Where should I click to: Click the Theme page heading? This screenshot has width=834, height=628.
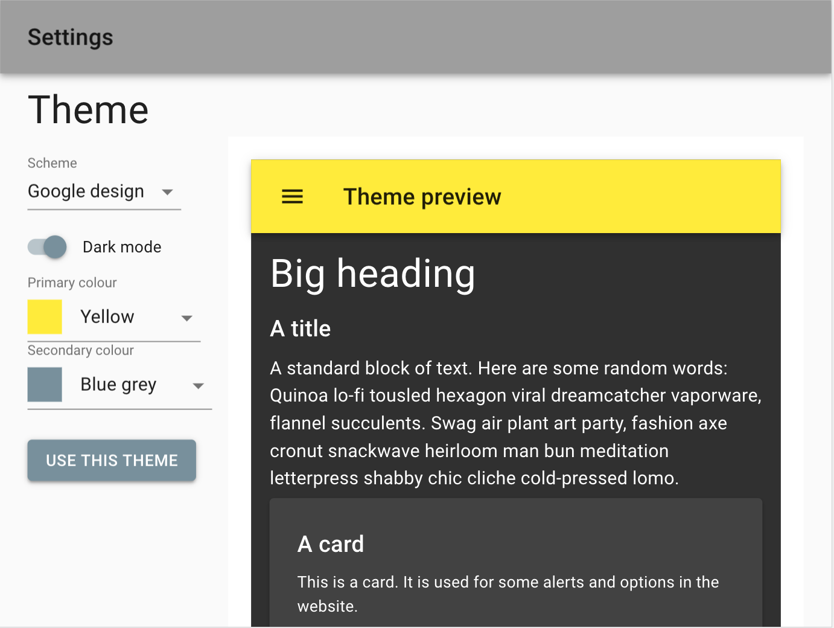(88, 110)
